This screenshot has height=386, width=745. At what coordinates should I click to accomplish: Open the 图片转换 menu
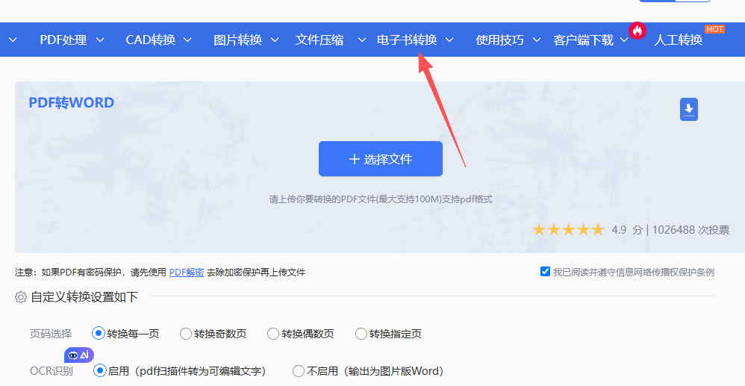[237, 40]
